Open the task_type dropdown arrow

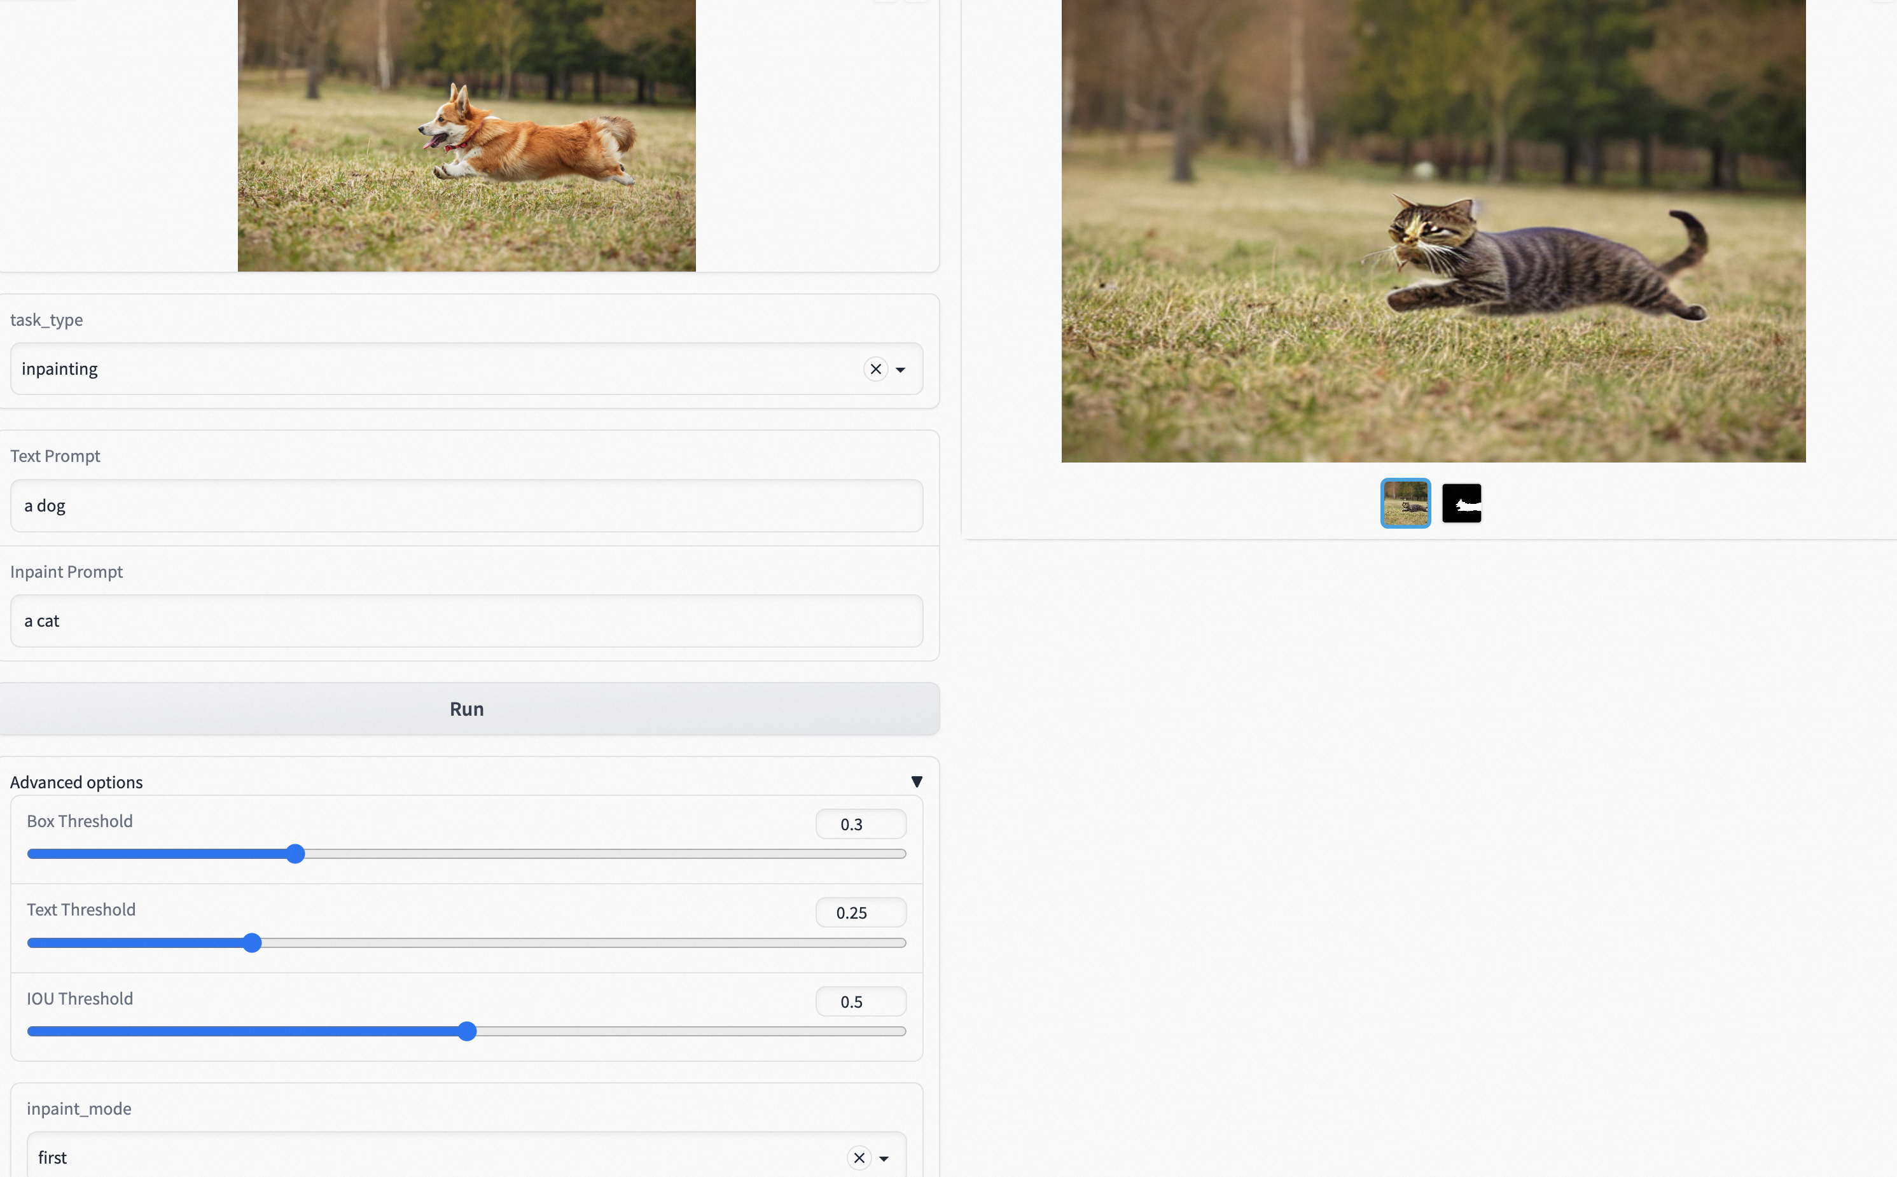coord(901,370)
